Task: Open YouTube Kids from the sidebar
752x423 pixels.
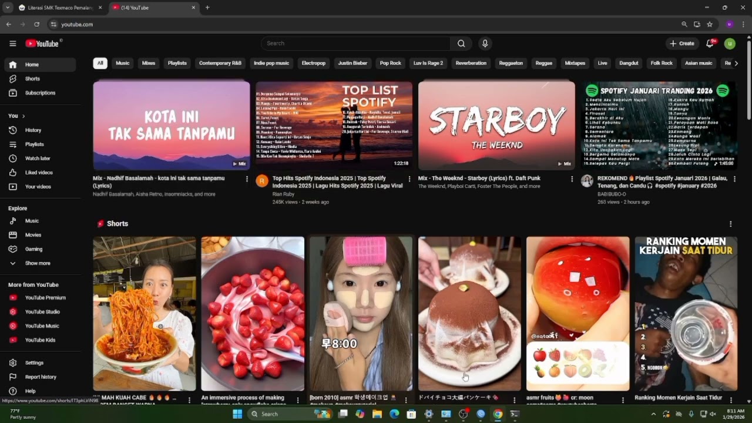Action: pos(40,340)
